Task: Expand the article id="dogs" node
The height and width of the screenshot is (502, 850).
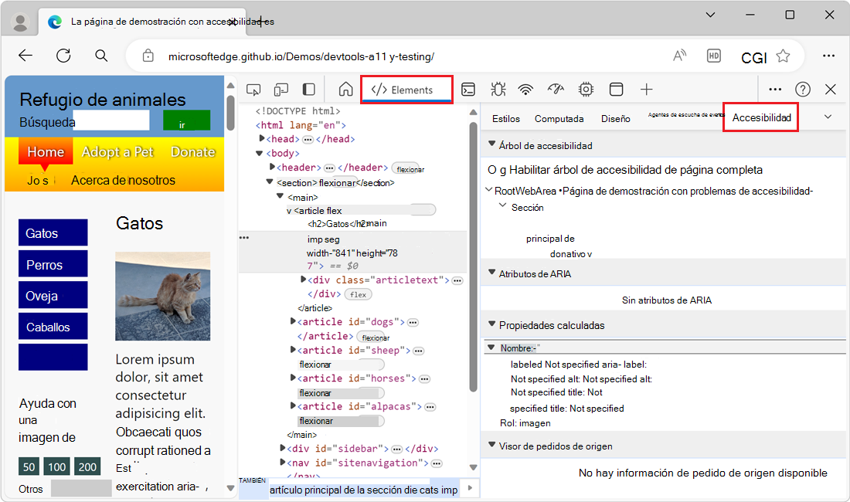Action: click(x=293, y=322)
